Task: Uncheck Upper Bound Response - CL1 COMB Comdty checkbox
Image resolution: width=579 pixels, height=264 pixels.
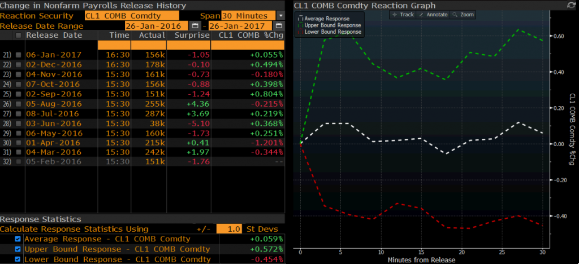Action: coord(18,249)
